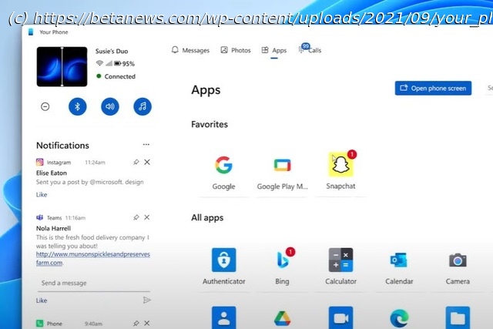Click Open phone screen button

pyautogui.click(x=433, y=88)
